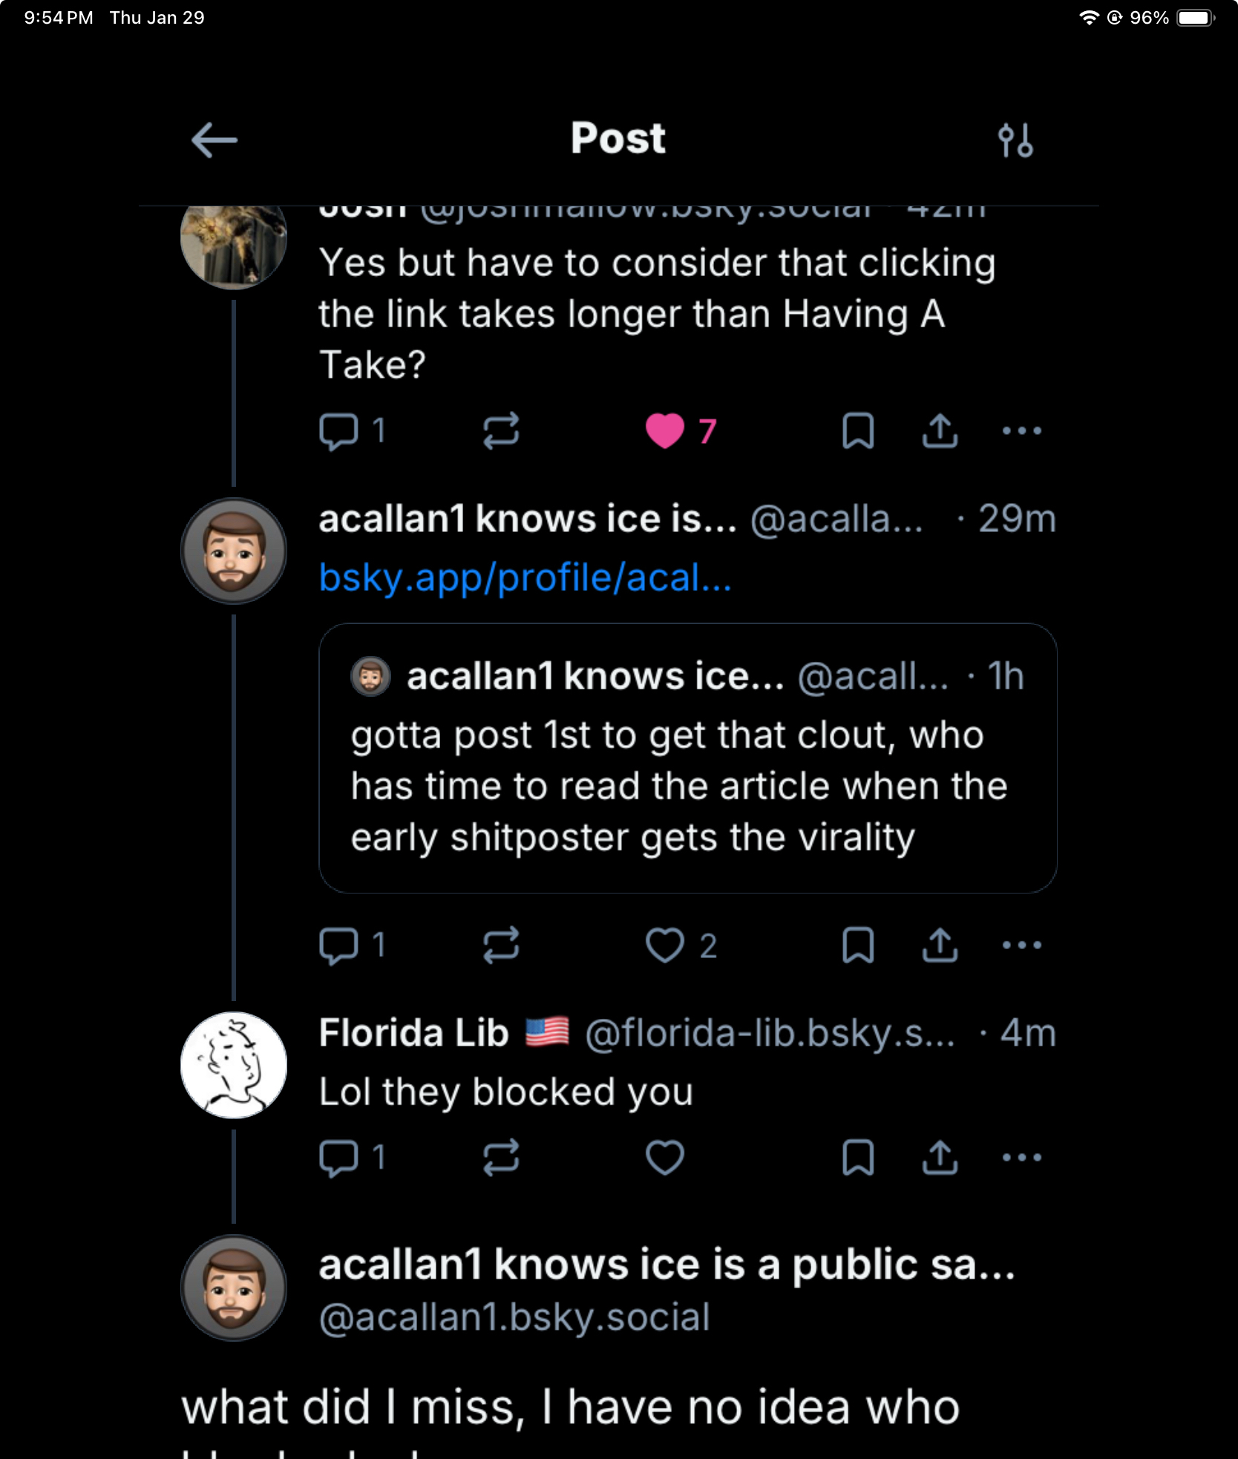Repost Josh's post about Having A Take
The image size is (1238, 1459).
pyautogui.click(x=501, y=430)
